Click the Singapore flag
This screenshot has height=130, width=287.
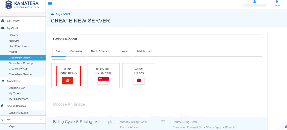[x=103, y=81]
